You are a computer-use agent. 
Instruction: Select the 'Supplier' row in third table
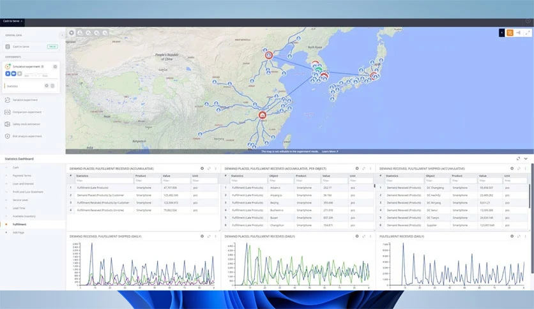[453, 225]
